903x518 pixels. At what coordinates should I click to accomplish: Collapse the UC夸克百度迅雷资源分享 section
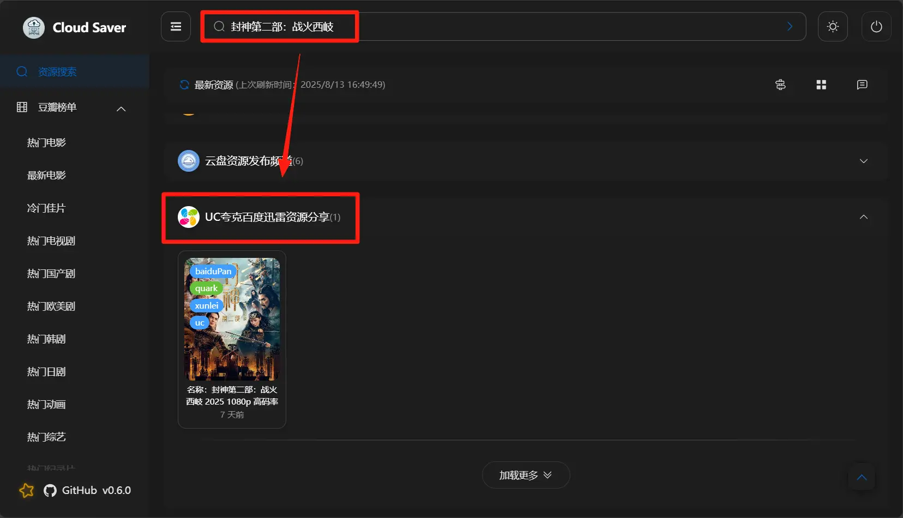tap(863, 217)
